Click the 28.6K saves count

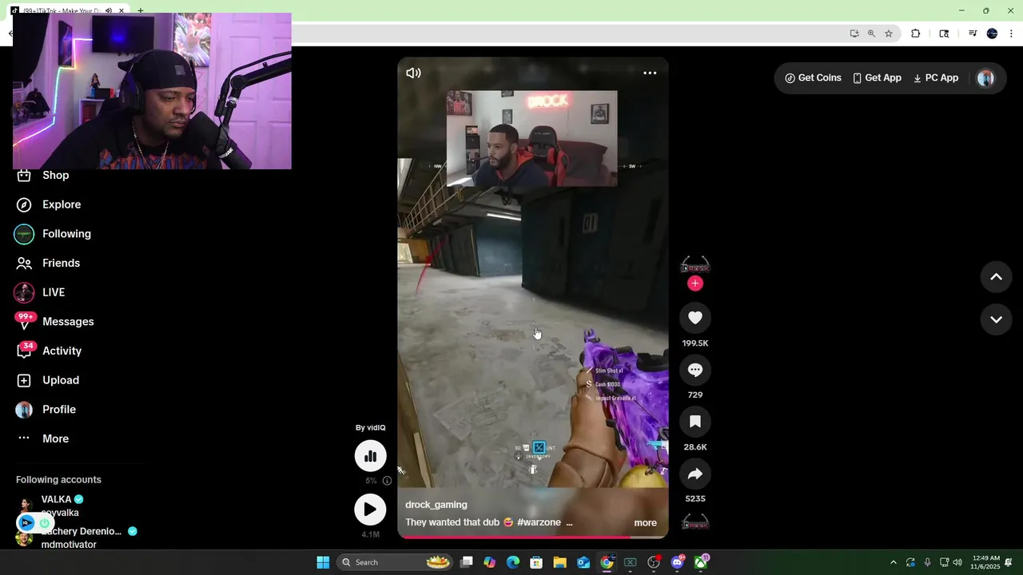[695, 447]
